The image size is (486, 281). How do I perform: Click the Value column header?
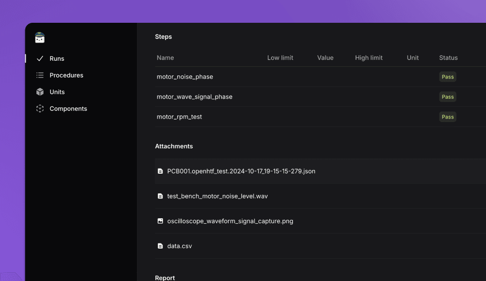pos(325,58)
